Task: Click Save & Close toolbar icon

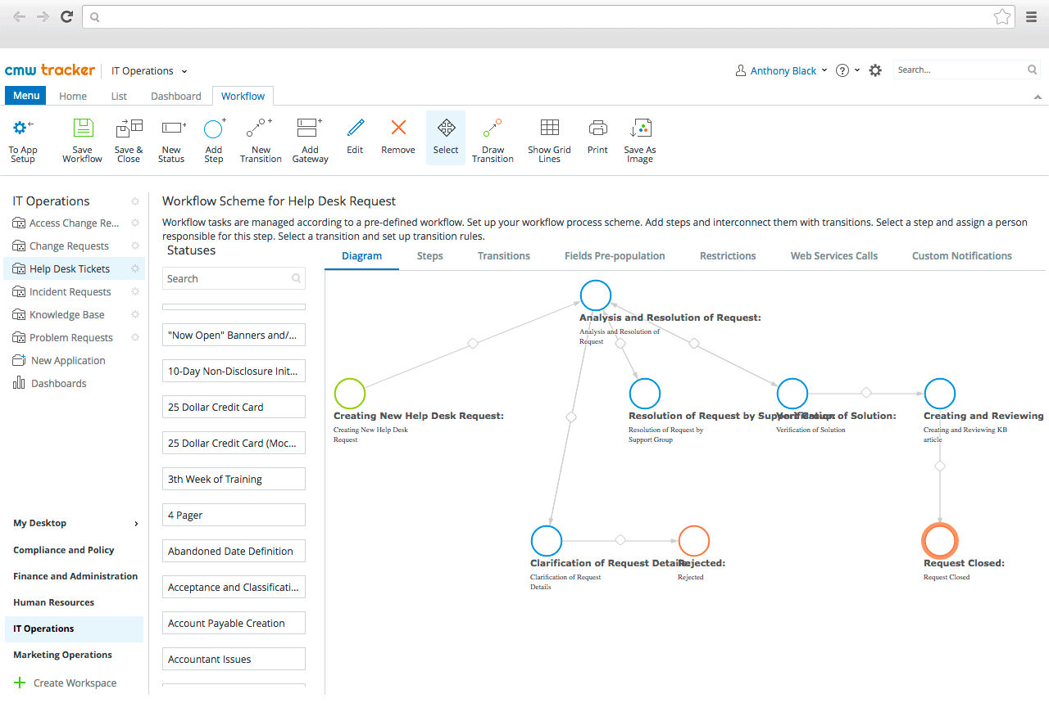Action: tap(129, 128)
